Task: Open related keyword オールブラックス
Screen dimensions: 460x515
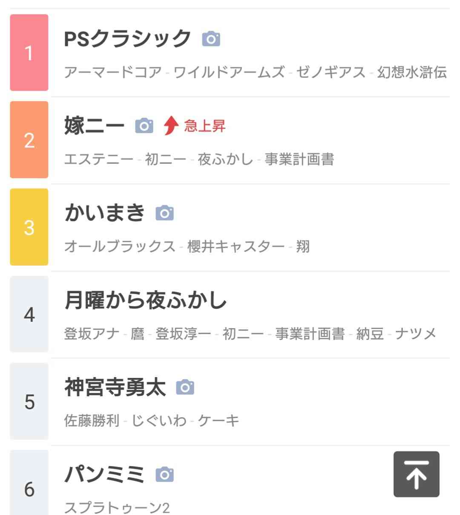Action: click(120, 246)
